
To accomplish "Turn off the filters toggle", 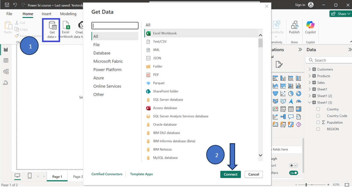I will click(x=293, y=172).
